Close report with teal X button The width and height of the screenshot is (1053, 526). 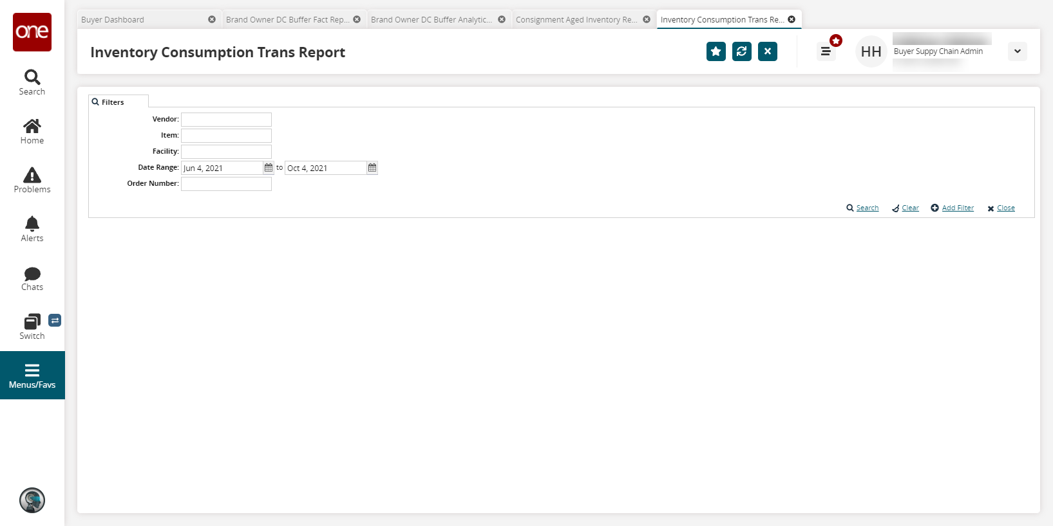(x=768, y=51)
